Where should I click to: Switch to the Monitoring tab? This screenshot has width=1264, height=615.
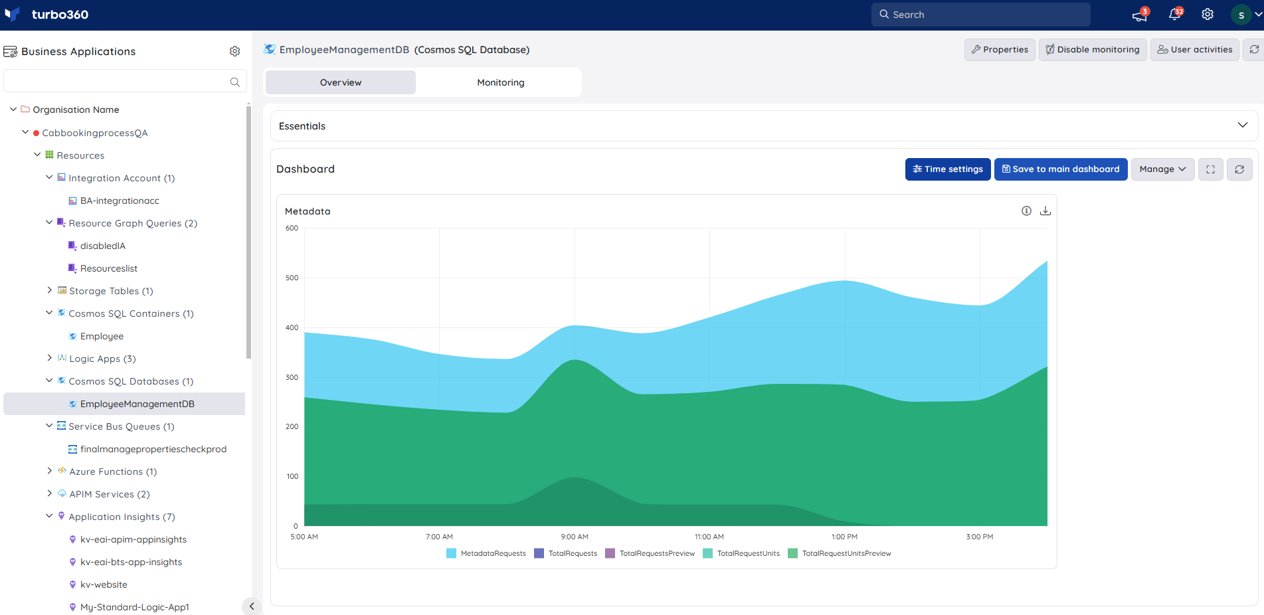click(501, 82)
